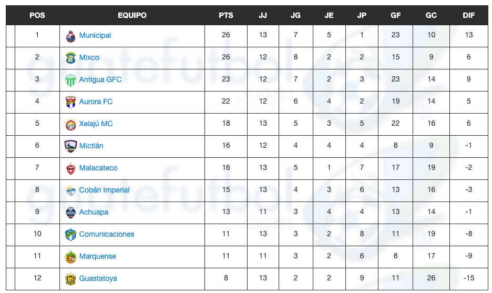This screenshot has width=492, height=293.
Task: Click the Xelajú MC team crest icon
Action: pyautogui.click(x=70, y=124)
